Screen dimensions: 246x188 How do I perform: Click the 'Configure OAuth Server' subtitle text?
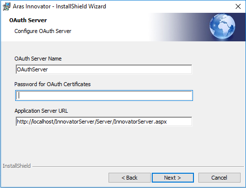43,31
